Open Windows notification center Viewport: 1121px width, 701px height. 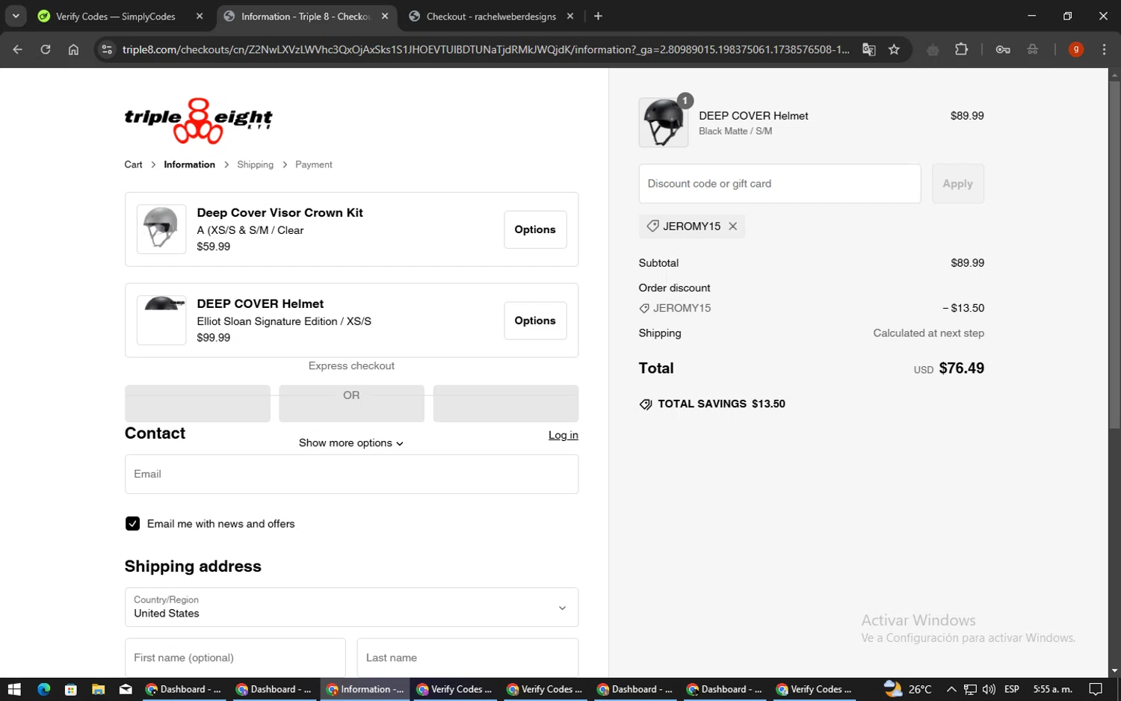pos(1096,689)
